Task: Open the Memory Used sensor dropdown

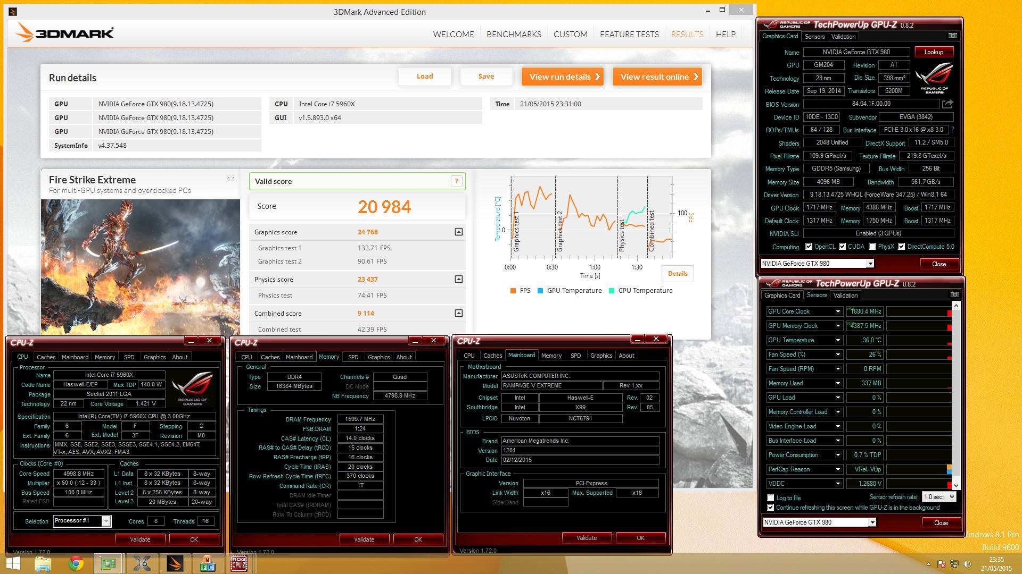Action: pyautogui.click(x=838, y=383)
